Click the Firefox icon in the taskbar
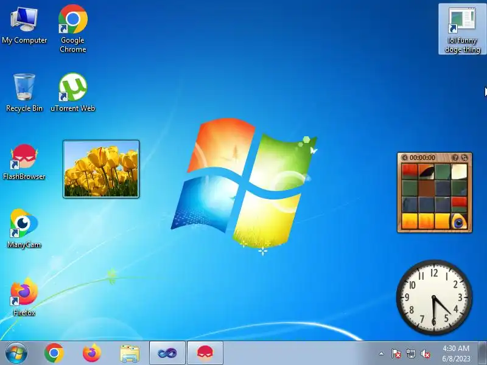Viewport: 487px width, 365px height. click(x=92, y=353)
